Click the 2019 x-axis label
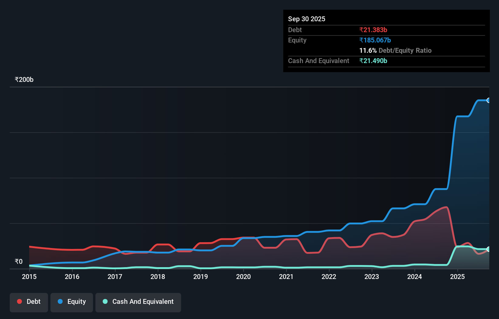499x319 pixels. tap(201, 277)
